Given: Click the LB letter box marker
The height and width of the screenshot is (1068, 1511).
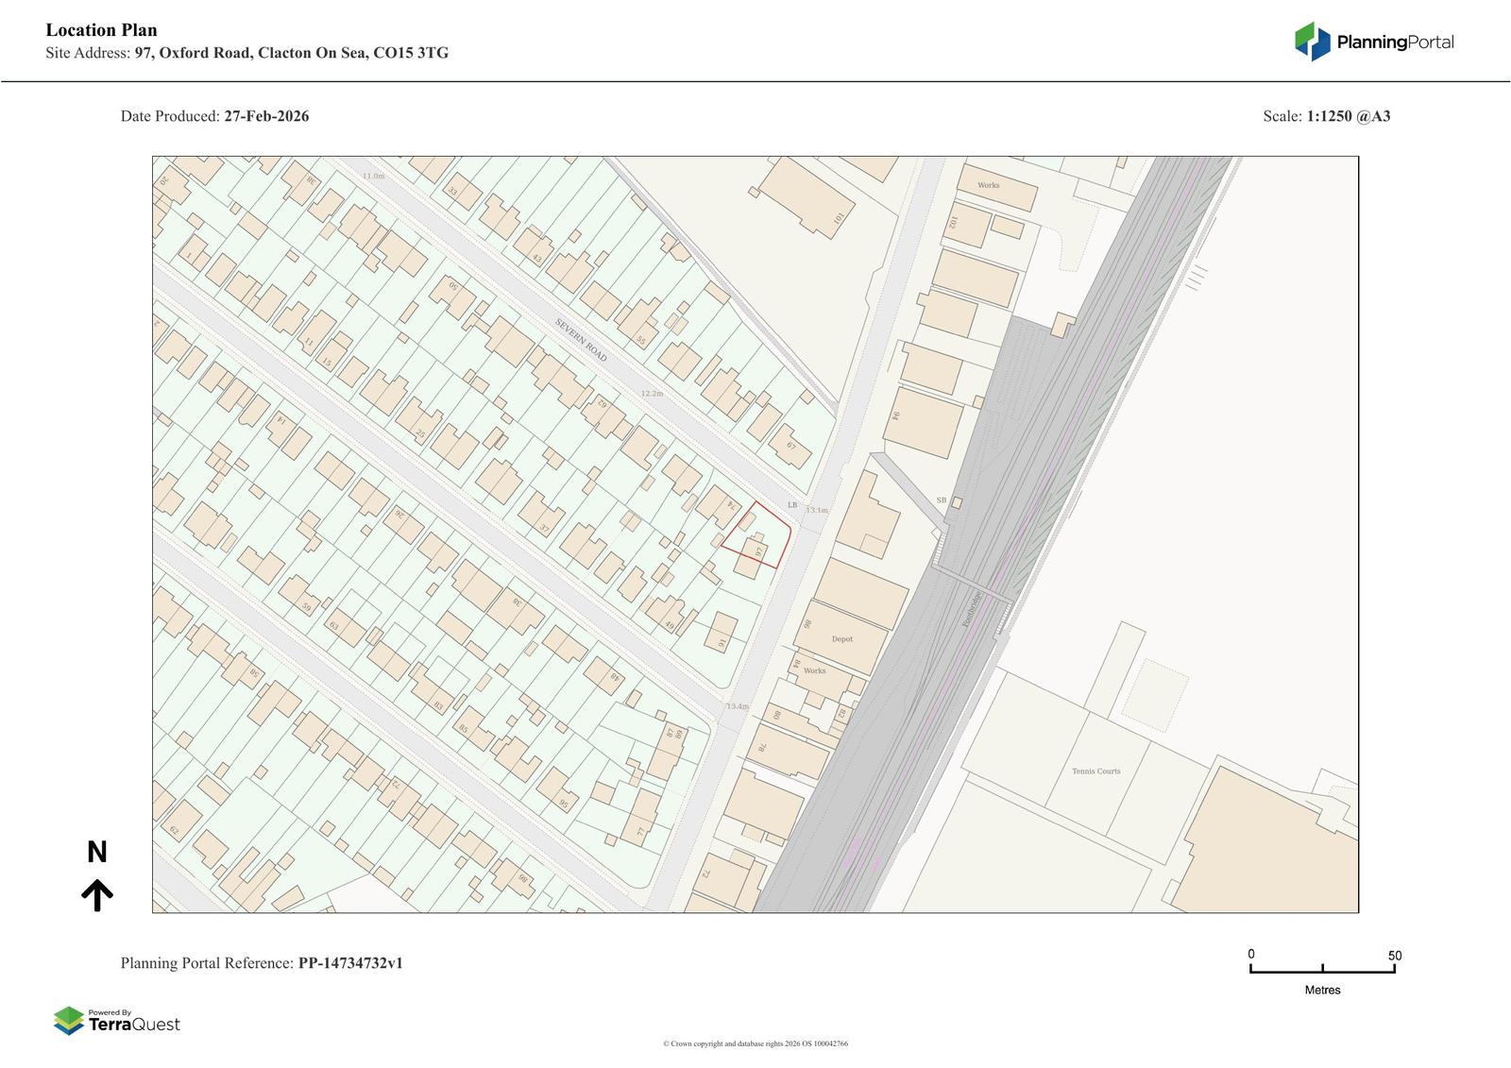Looking at the screenshot, I should coord(792,505).
